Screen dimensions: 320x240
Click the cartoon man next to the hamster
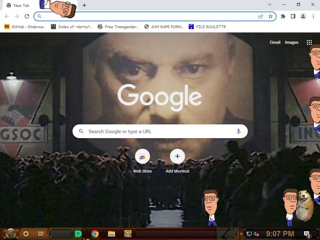[x=290, y=207]
